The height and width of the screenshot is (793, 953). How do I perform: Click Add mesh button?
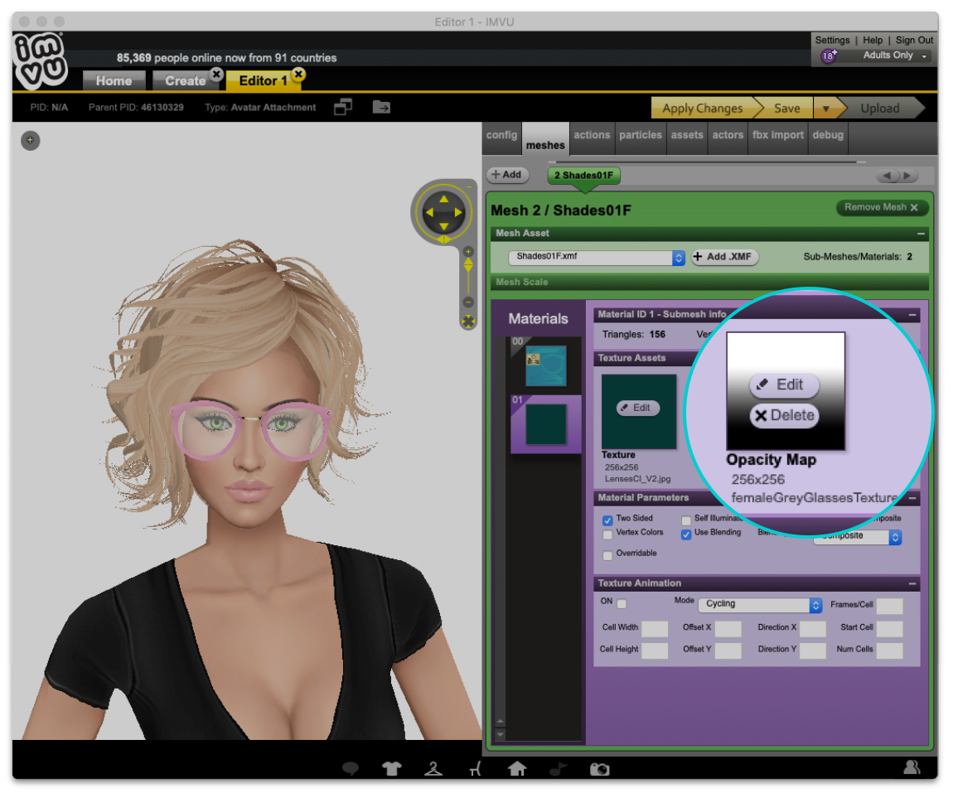pos(507,175)
